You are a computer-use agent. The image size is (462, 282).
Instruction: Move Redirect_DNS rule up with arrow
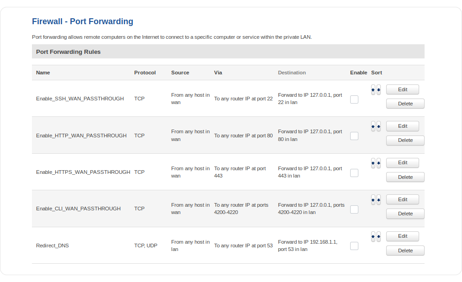point(373,236)
